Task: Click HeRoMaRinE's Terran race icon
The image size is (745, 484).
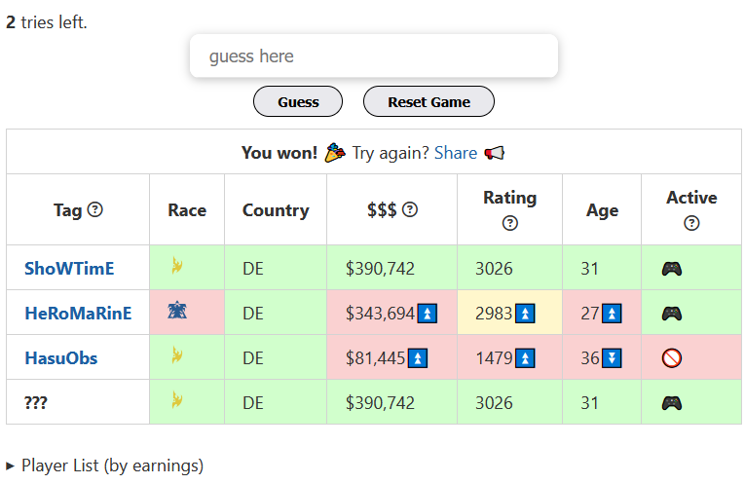Action: point(177,312)
